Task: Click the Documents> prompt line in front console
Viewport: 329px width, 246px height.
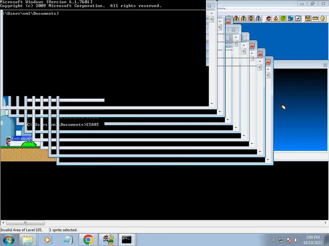Action: [31, 13]
